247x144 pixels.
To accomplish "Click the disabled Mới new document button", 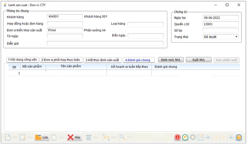I will pos(11,137).
